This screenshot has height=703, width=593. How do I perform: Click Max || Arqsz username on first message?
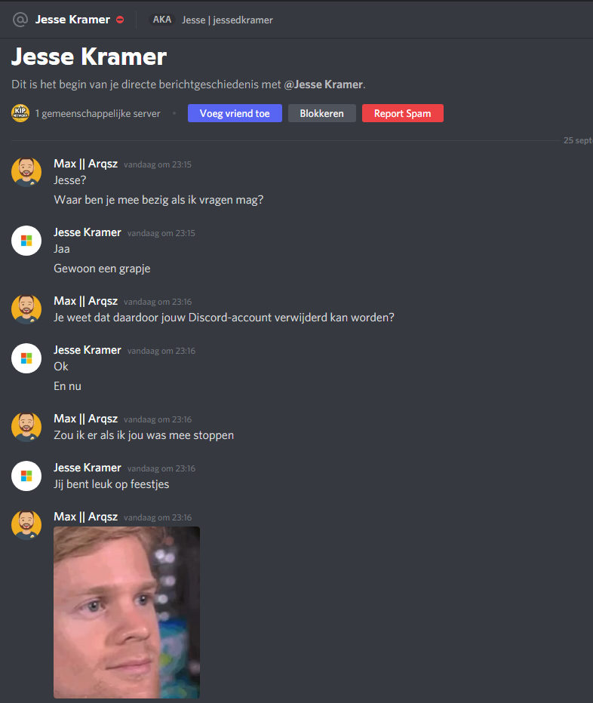86,164
